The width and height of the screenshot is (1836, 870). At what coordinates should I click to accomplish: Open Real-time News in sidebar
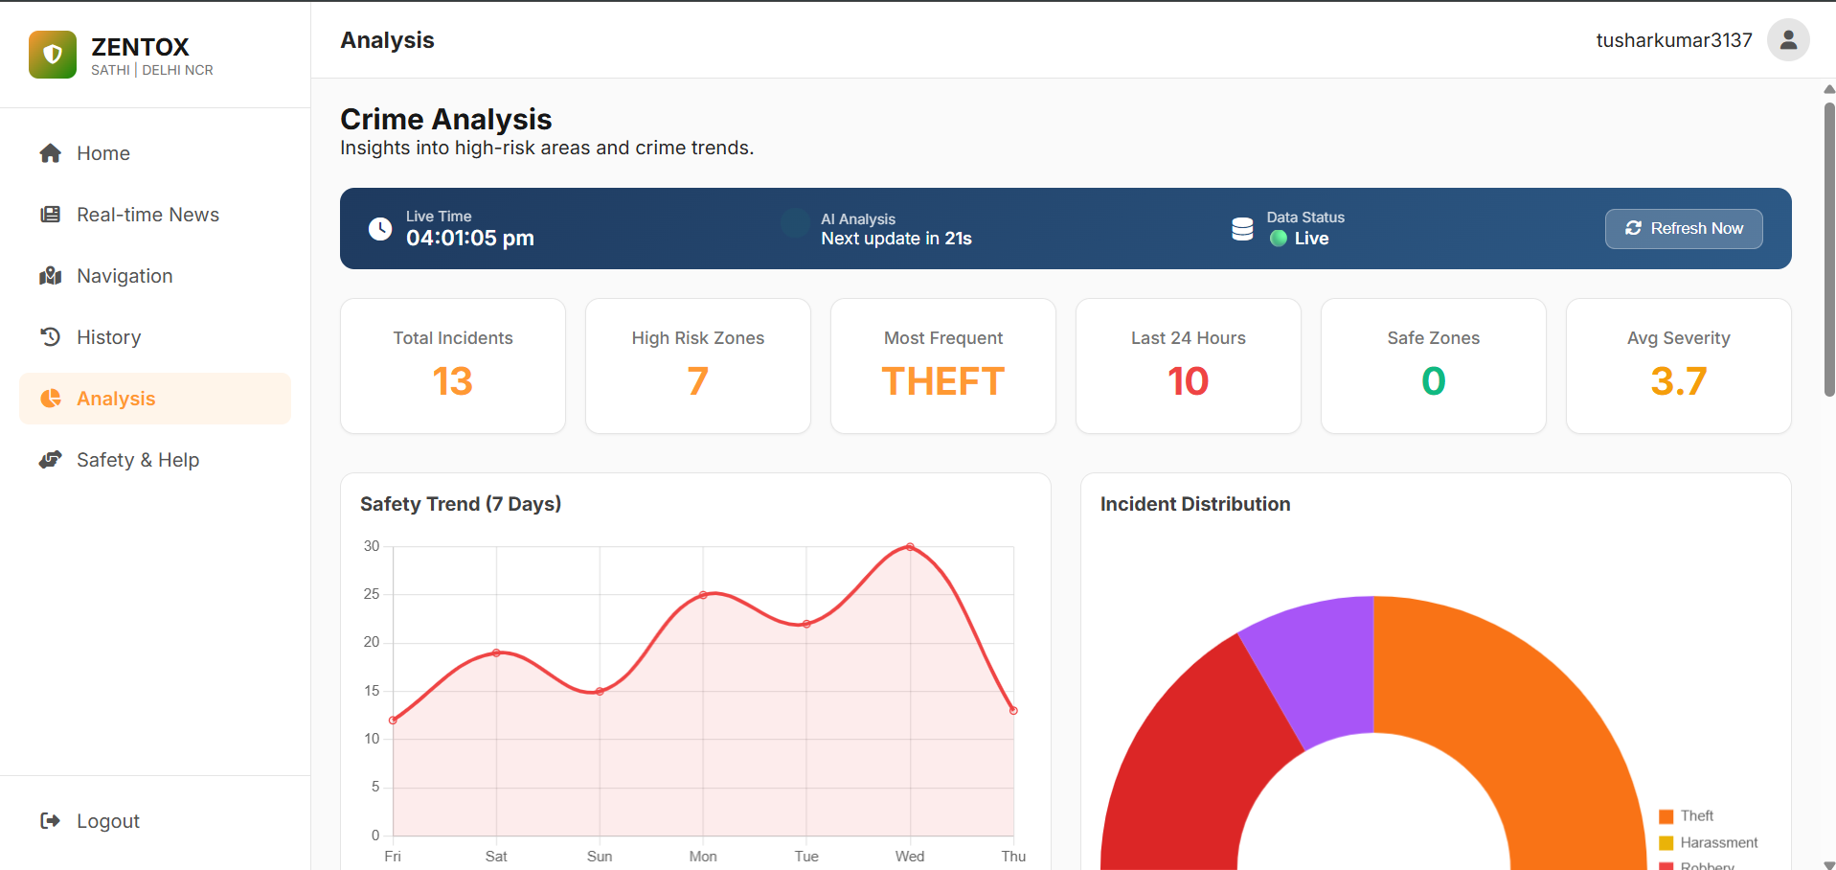(155, 215)
